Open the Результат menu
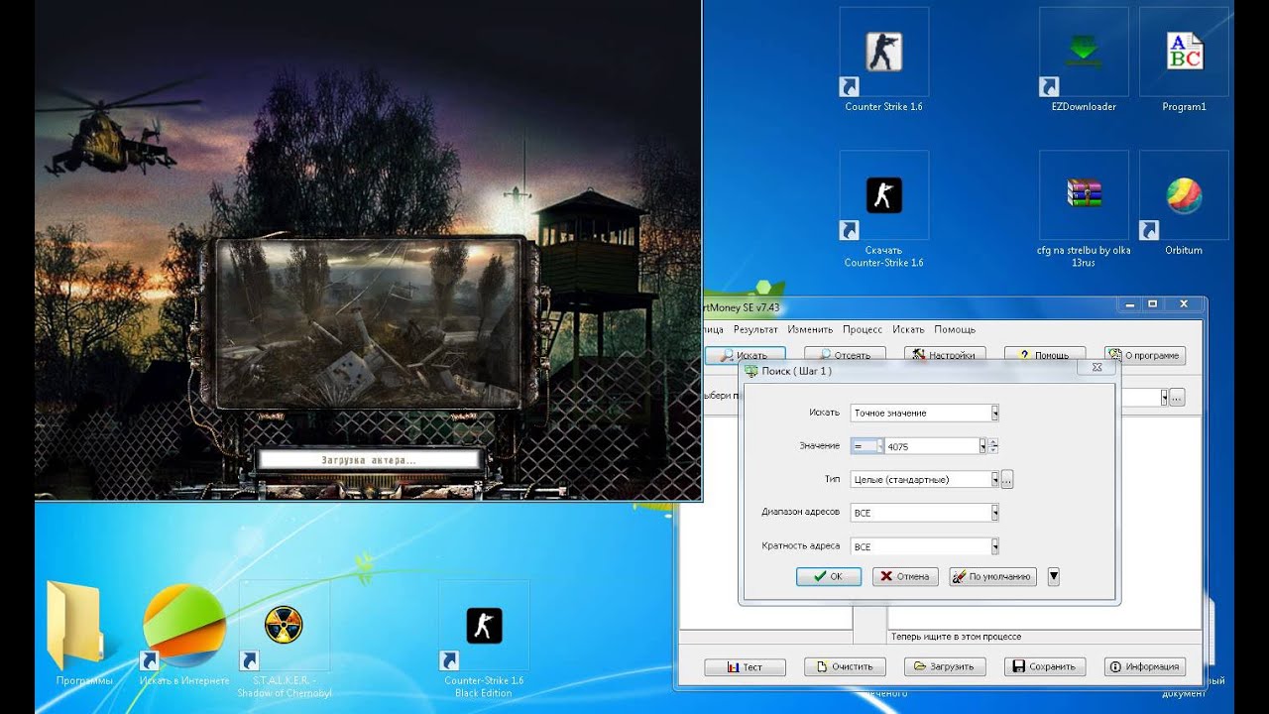 click(x=755, y=329)
